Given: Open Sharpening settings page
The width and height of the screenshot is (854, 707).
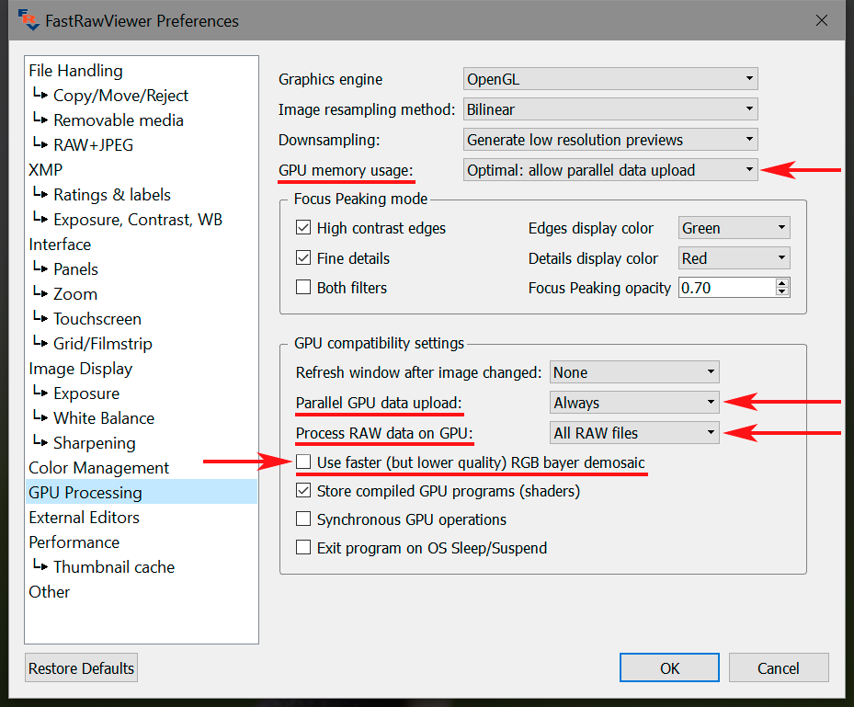Looking at the screenshot, I should pos(94,443).
